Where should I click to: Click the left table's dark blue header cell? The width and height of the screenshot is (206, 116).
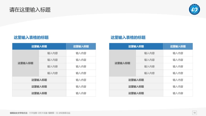tap(39, 46)
